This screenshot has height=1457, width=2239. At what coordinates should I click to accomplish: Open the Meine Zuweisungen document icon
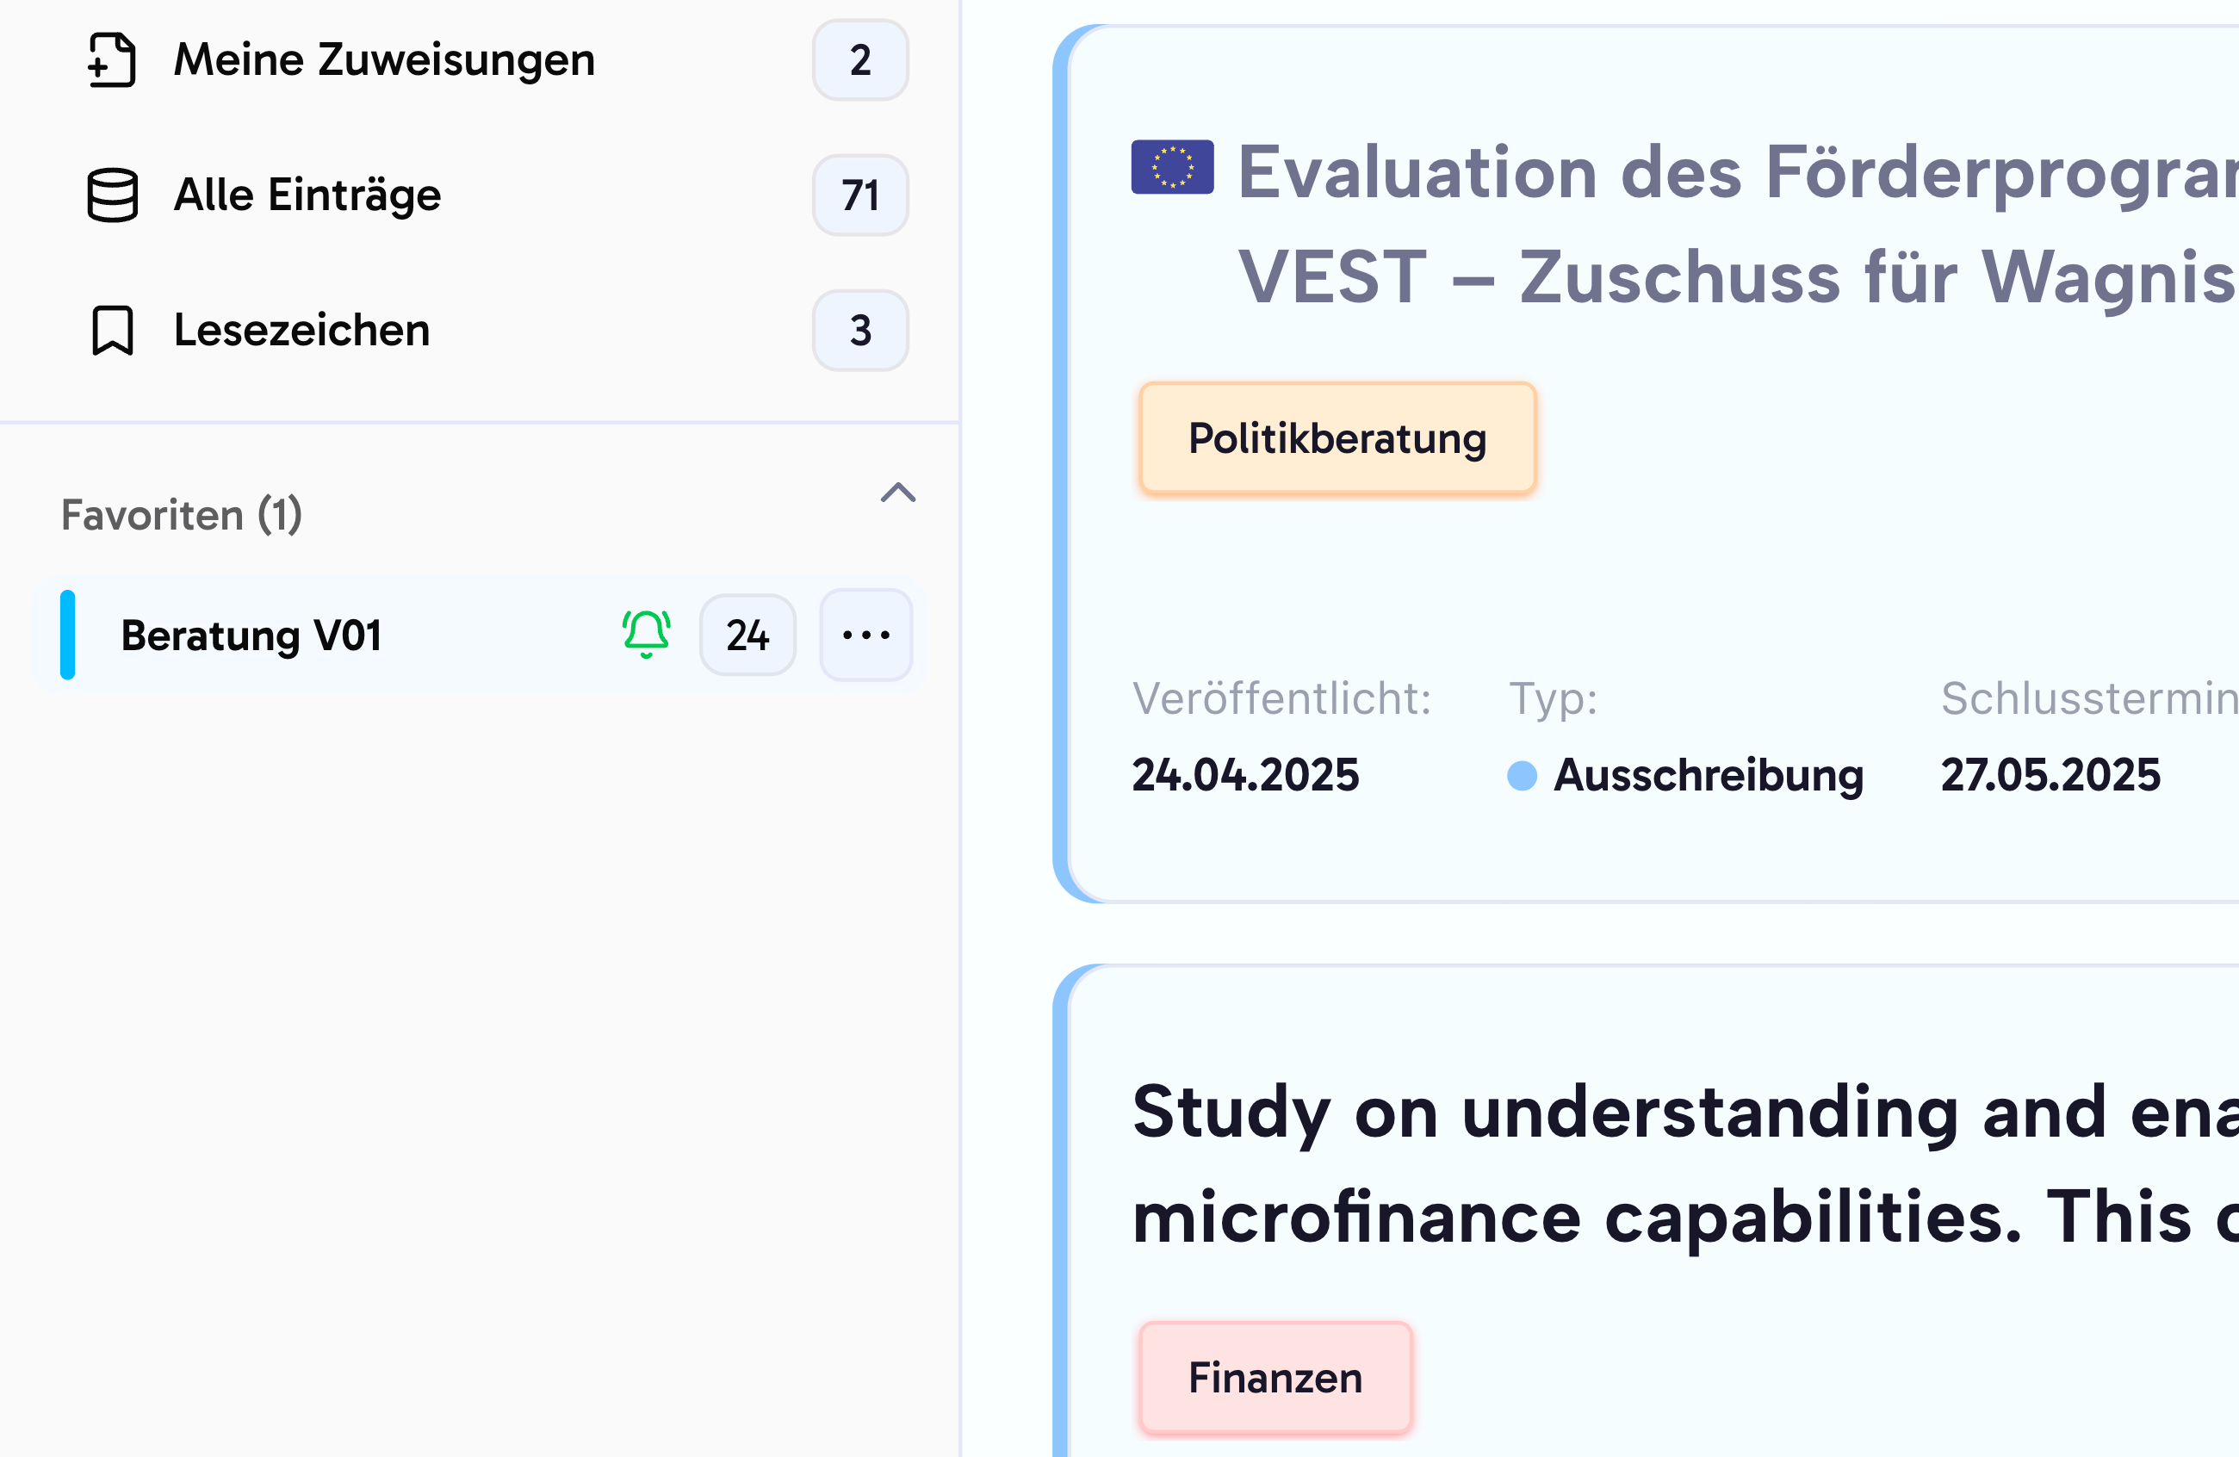click(113, 59)
